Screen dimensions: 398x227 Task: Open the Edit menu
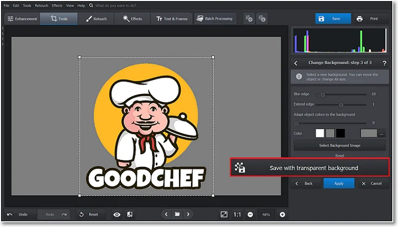(16, 5)
